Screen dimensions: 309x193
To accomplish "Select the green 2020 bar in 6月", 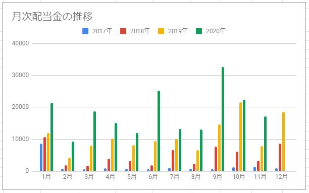I will tap(159, 131).
